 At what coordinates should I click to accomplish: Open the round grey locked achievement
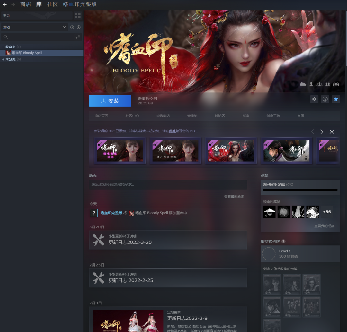[x=284, y=212]
